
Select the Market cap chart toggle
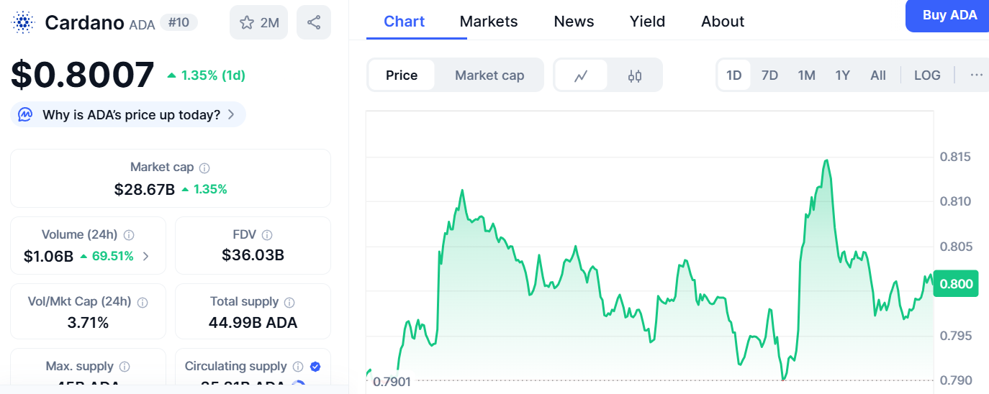(489, 75)
